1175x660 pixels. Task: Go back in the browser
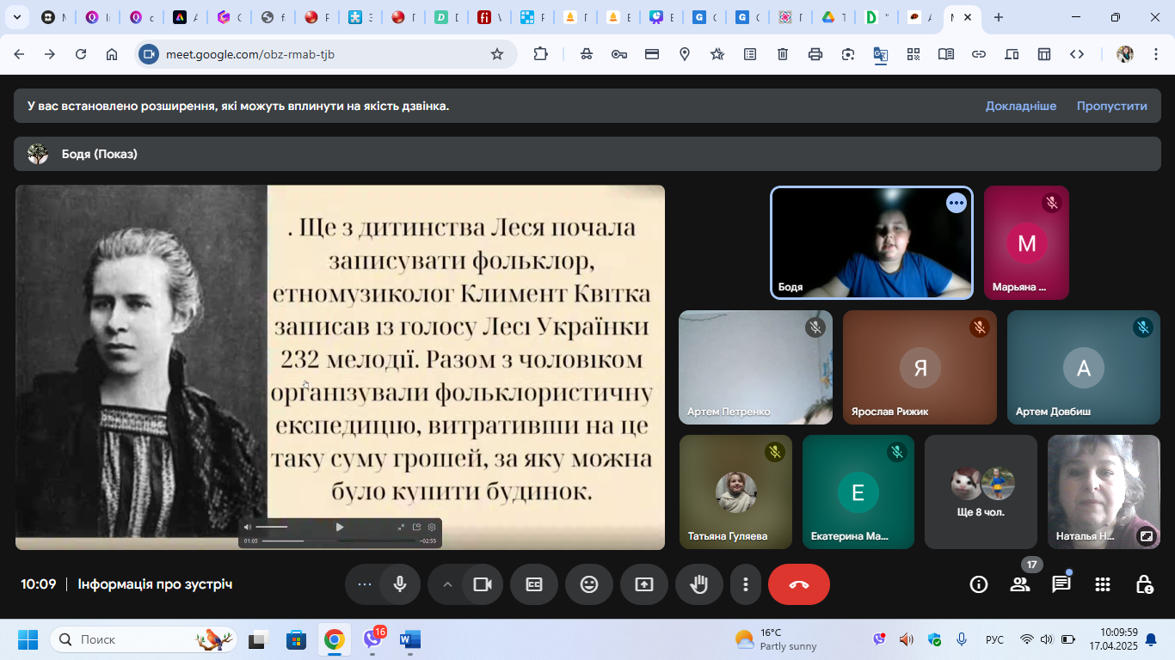[19, 54]
